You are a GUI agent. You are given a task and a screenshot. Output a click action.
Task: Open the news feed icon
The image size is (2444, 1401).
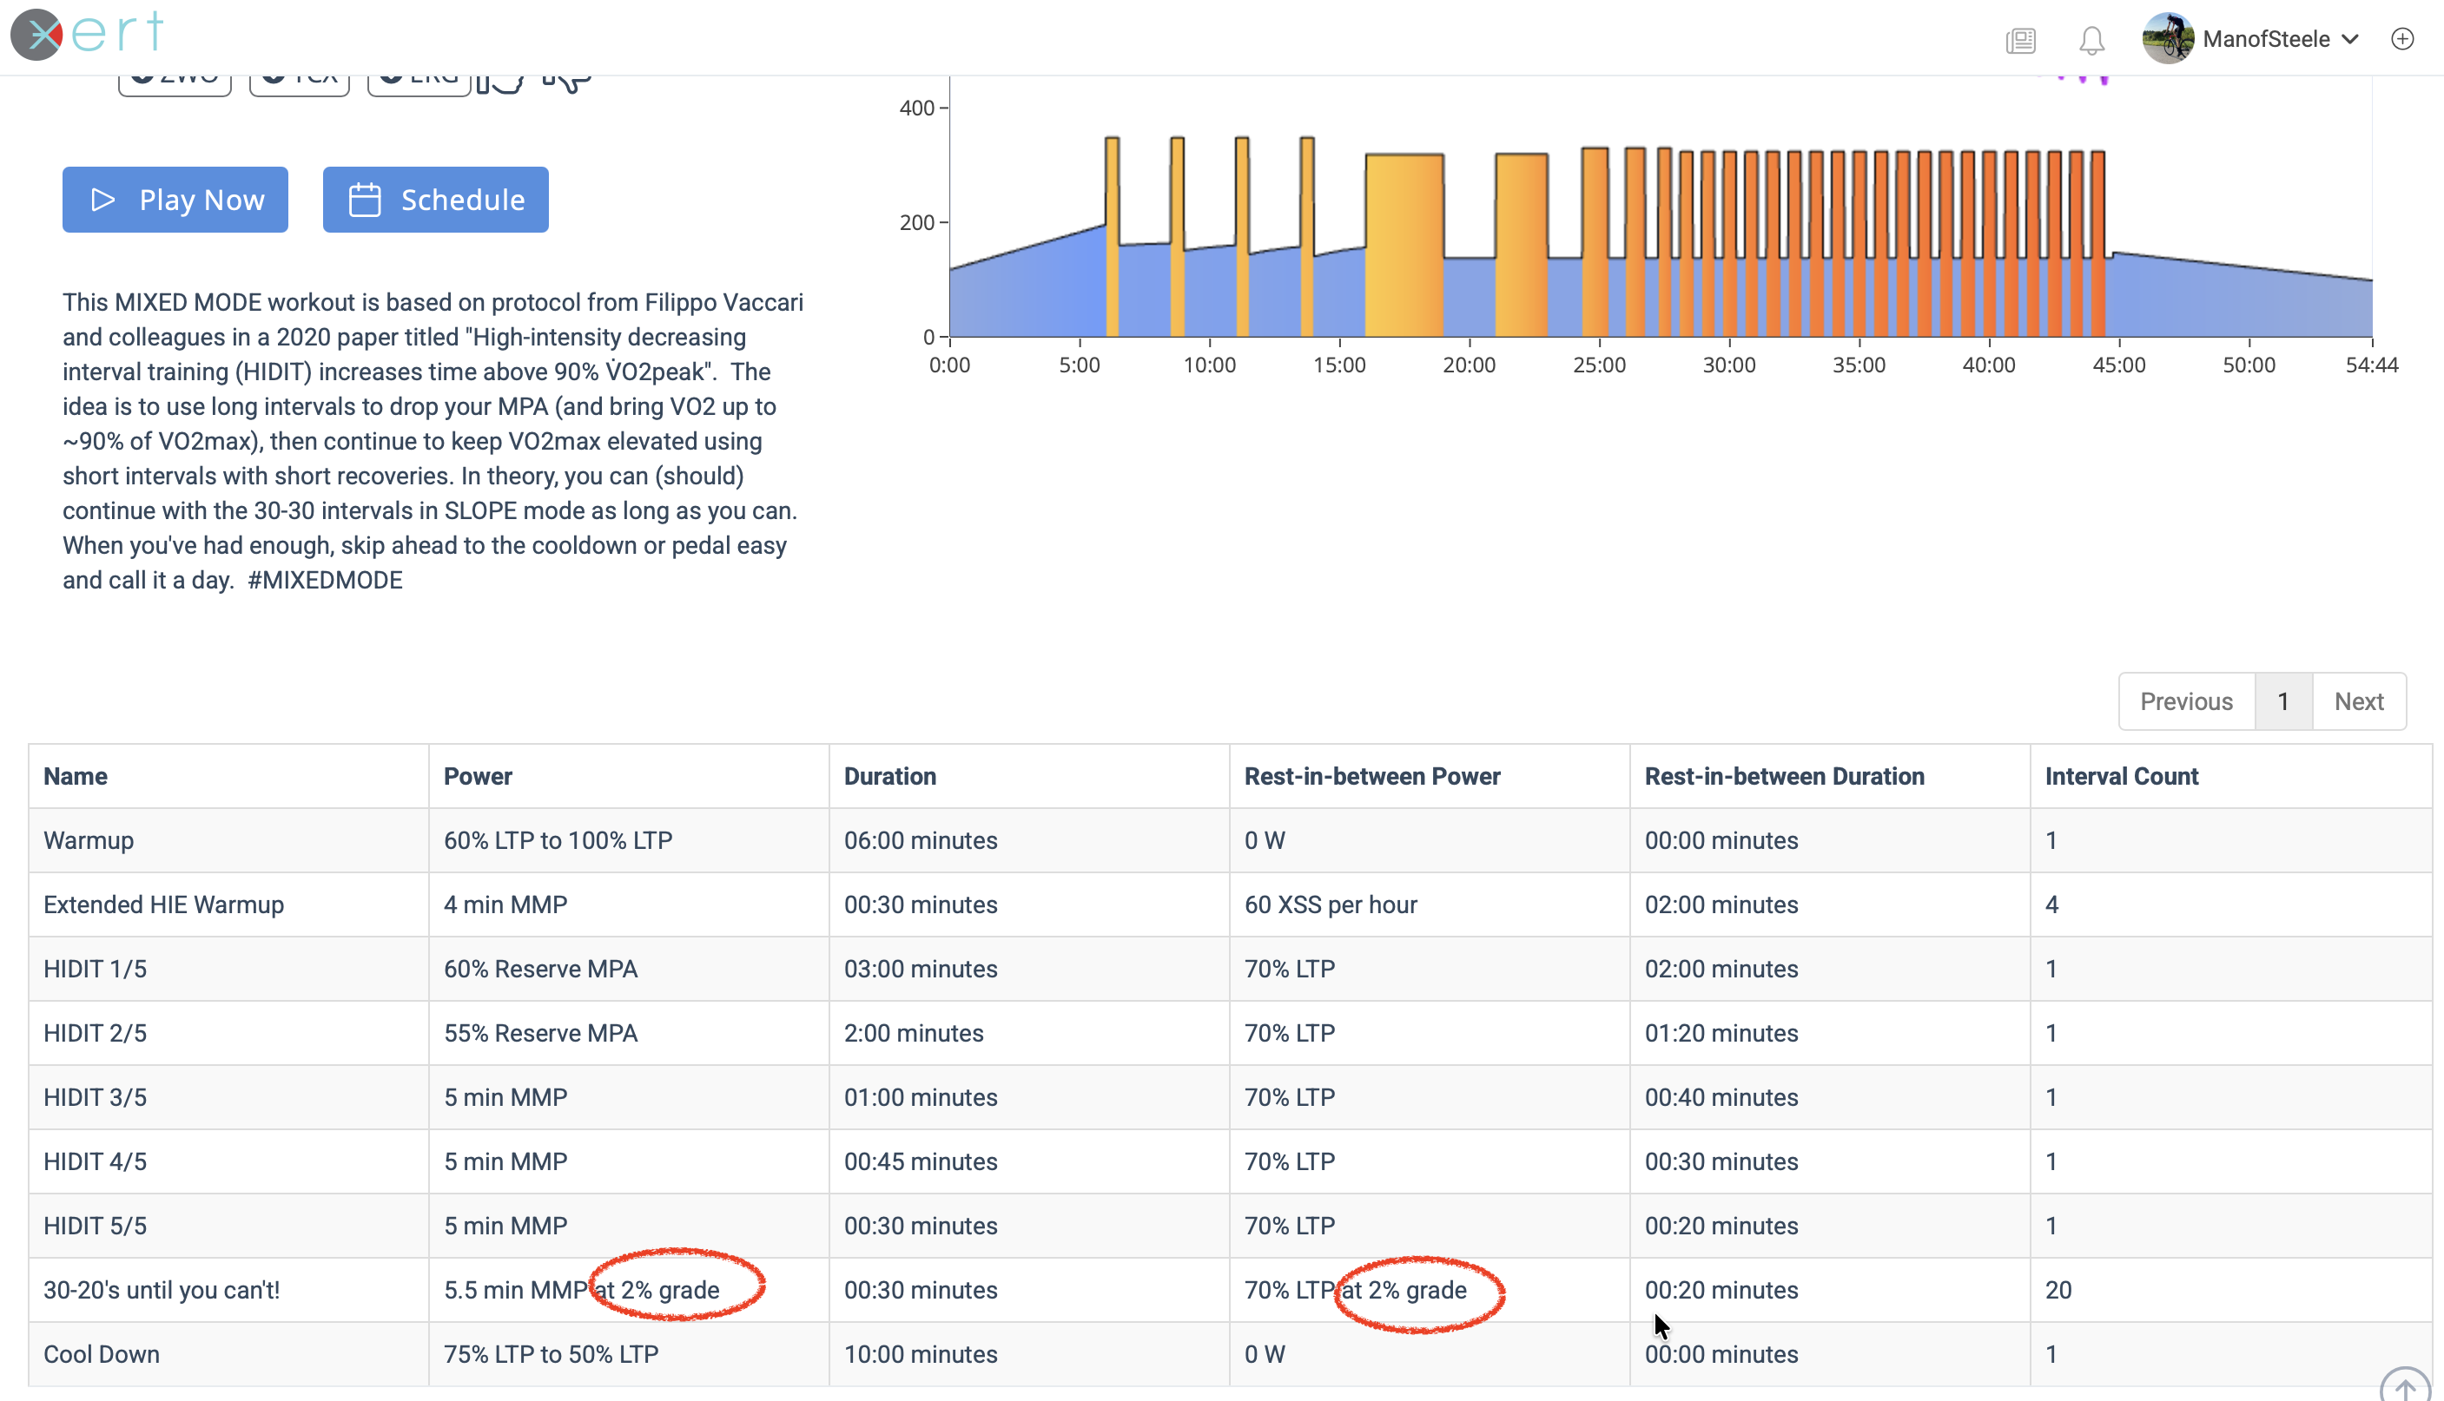click(2019, 41)
